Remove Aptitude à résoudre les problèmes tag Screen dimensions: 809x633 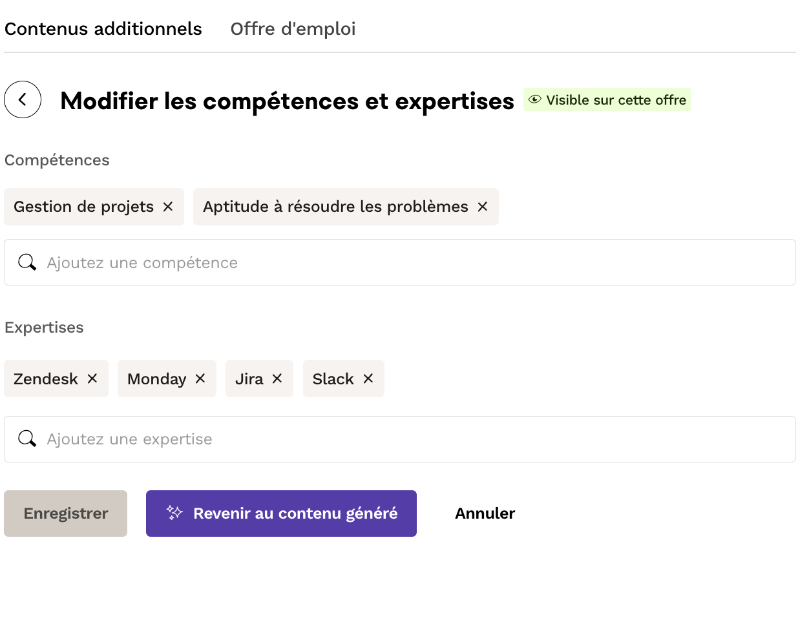tap(483, 207)
